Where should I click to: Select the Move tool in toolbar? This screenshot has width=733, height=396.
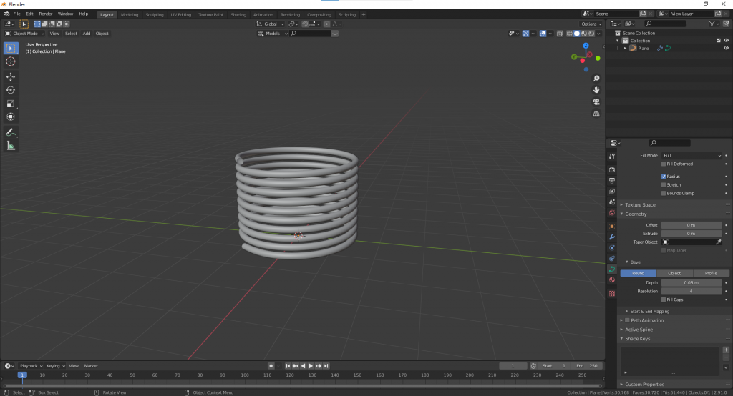coord(11,76)
